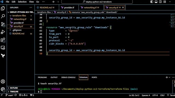
Task: Switch to the OUTPUT panel tab
Action: click(x=54, y=77)
